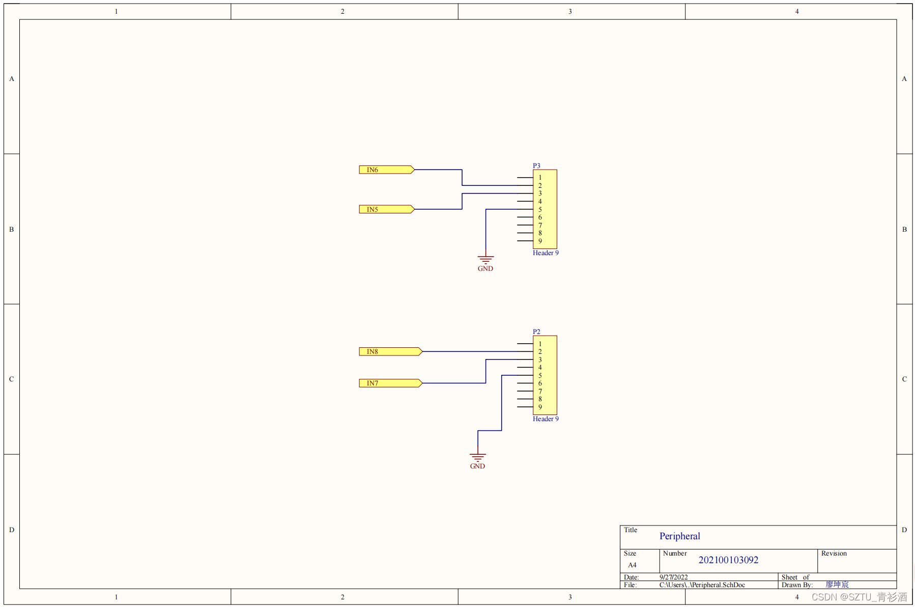
Task: Click the Header 9 comment under P2
Action: (546, 419)
